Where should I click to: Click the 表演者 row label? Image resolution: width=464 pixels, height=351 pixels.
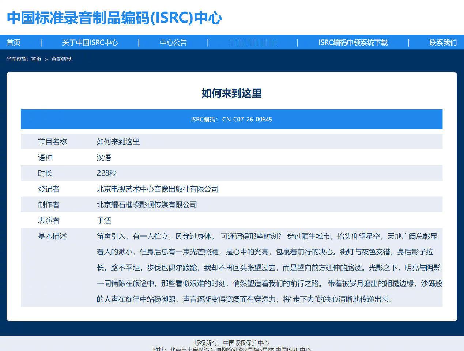49,220
